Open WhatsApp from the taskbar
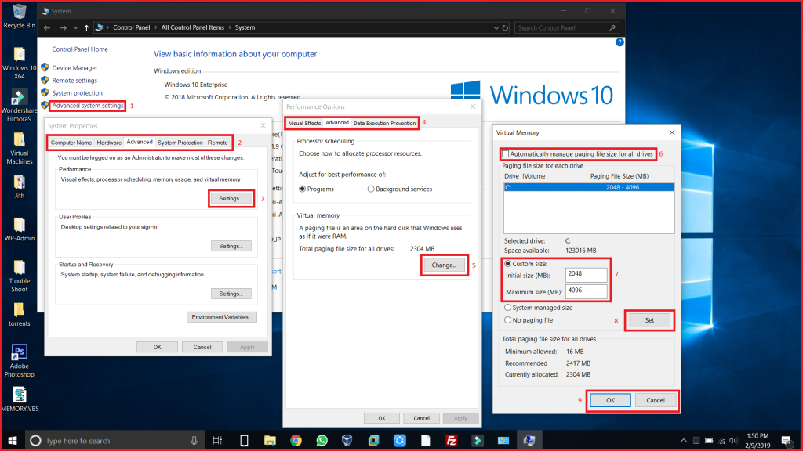The height and width of the screenshot is (451, 803). click(322, 440)
